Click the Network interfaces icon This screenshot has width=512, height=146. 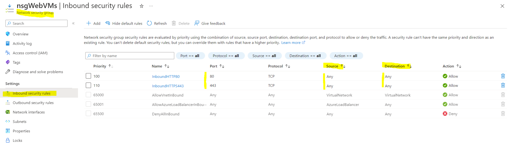tap(8, 112)
